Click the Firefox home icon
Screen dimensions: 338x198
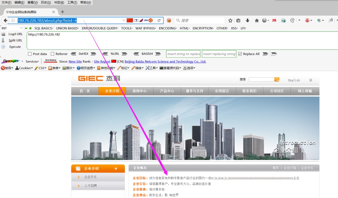click(x=256, y=20)
